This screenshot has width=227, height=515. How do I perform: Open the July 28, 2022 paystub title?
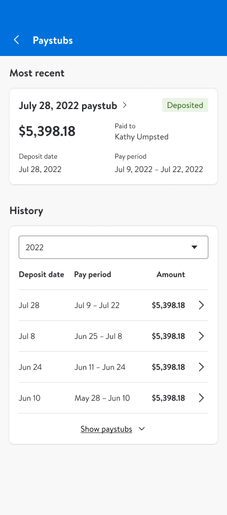68,106
